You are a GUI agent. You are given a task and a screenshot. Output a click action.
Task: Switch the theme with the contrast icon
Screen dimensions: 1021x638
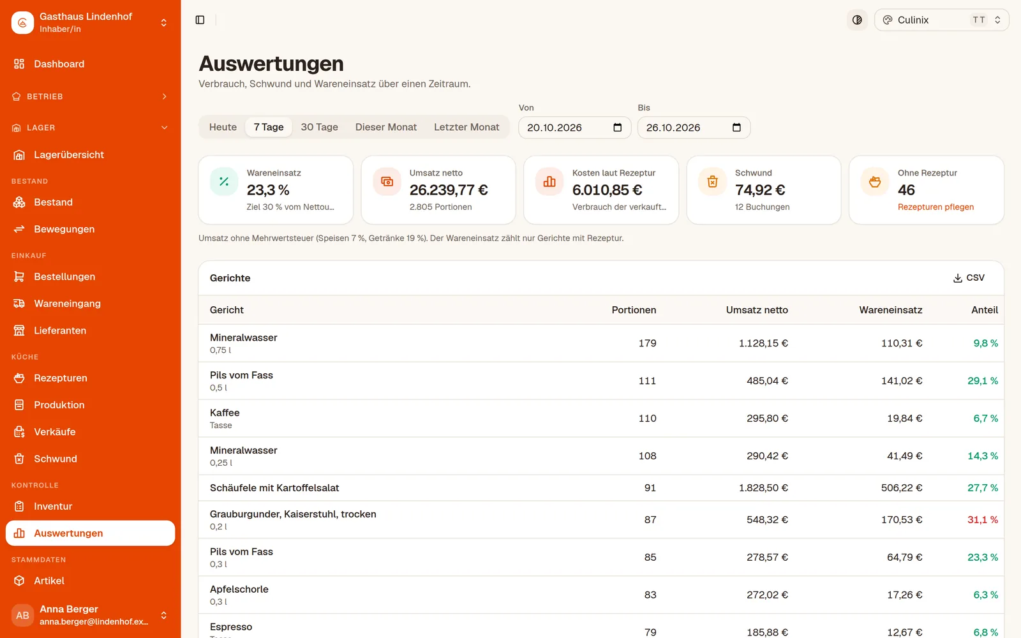click(x=857, y=20)
